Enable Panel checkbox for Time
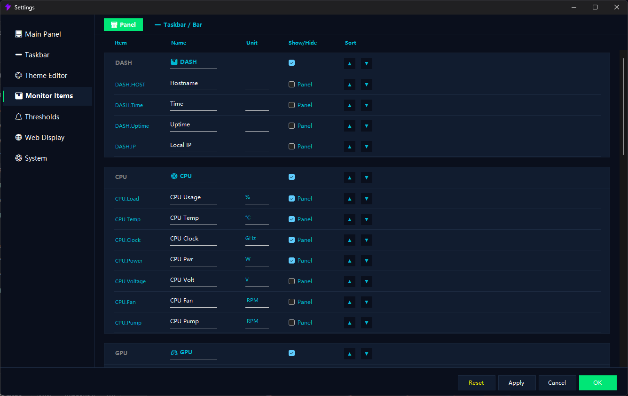The image size is (628, 396). 292,105
